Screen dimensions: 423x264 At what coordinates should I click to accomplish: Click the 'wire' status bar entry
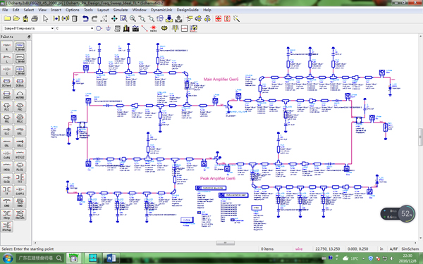coord(299,249)
